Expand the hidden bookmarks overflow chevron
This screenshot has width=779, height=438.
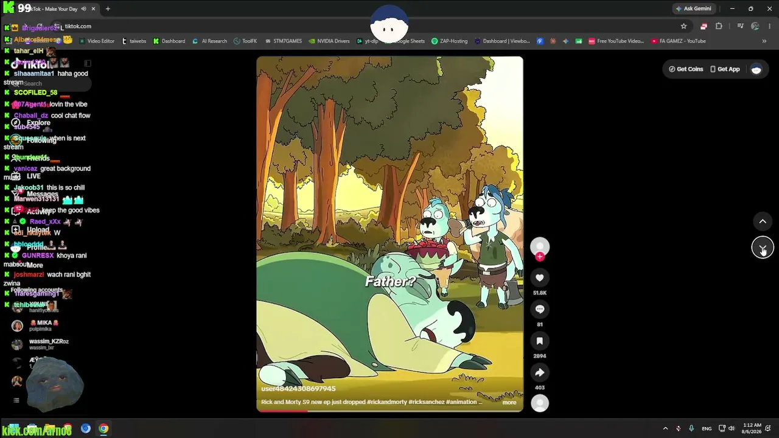pyautogui.click(x=764, y=41)
